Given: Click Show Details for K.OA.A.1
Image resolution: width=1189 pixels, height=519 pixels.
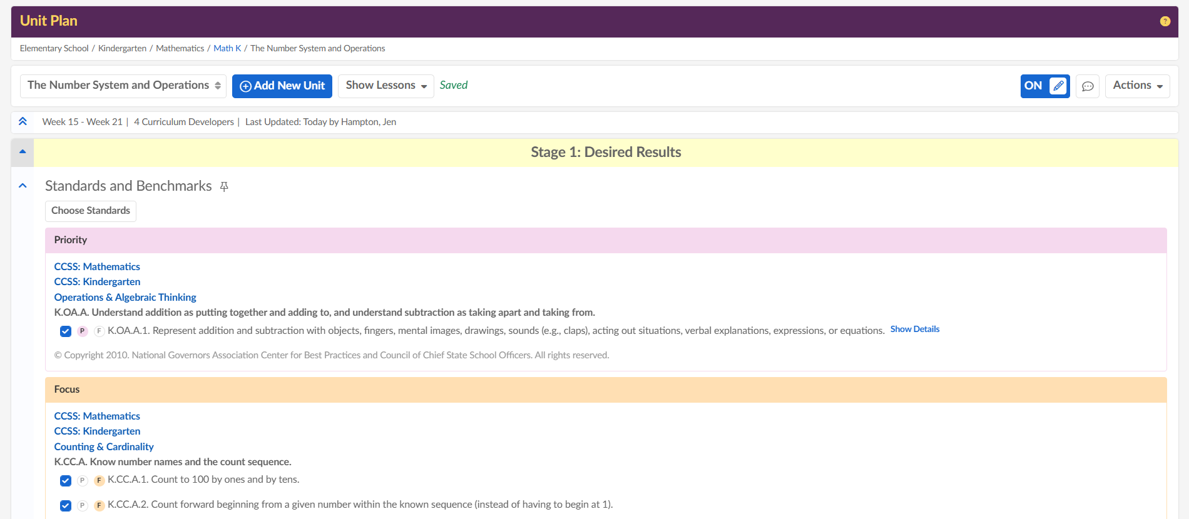Looking at the screenshot, I should [914, 330].
